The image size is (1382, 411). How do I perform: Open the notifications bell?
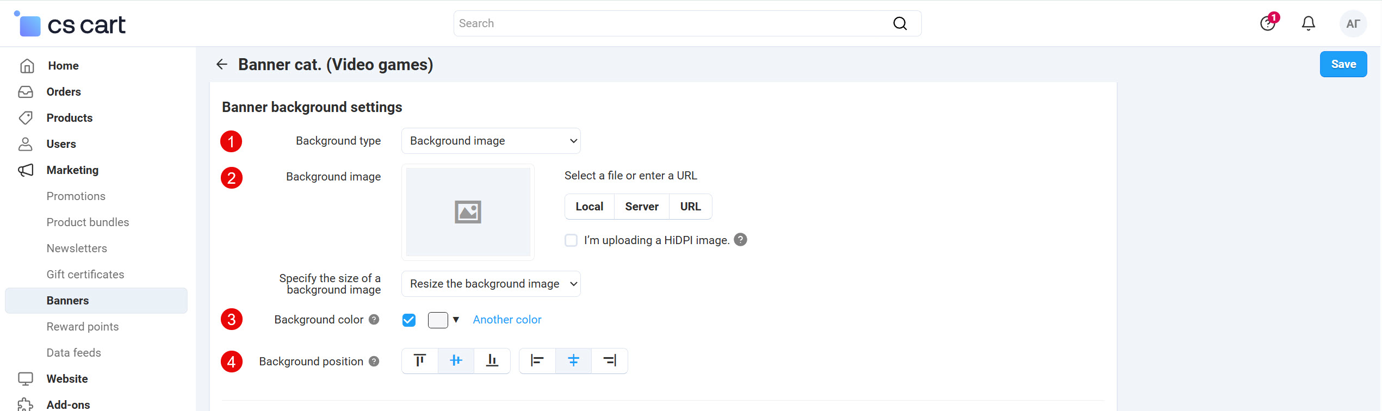click(x=1308, y=23)
